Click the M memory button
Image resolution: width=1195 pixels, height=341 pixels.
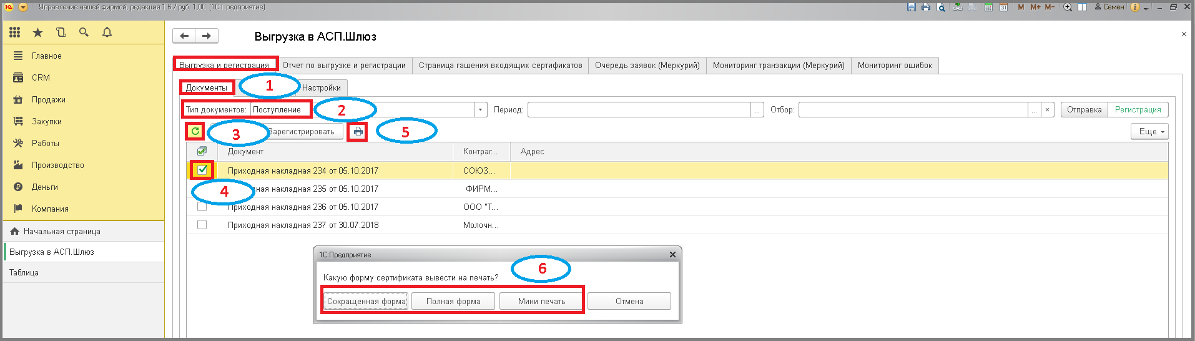(x=1021, y=7)
